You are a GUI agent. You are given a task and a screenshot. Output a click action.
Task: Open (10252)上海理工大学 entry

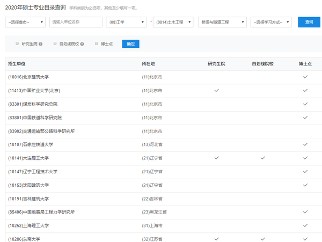tap(28, 225)
